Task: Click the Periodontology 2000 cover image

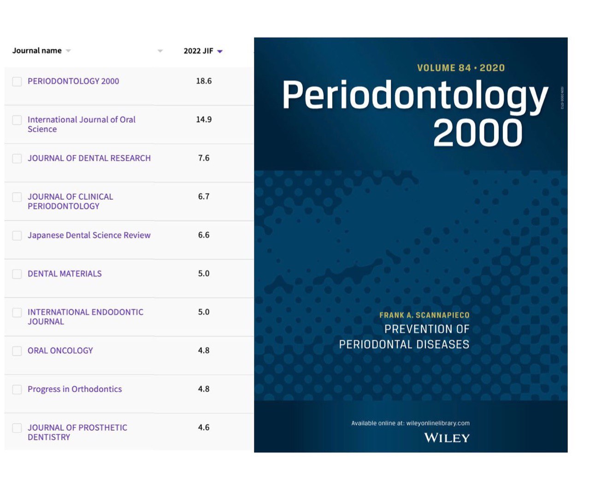Action: [x=410, y=244]
